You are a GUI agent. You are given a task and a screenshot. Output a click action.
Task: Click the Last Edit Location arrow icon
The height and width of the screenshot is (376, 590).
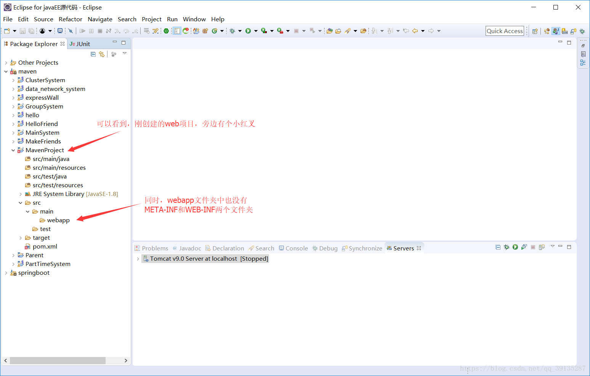[x=406, y=31]
